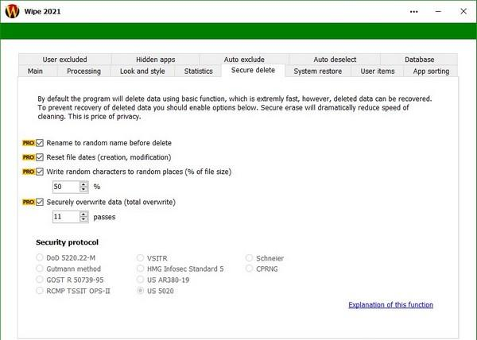The width and height of the screenshot is (477, 340).
Task: Click the Wipe 2021 logo icon
Action: [x=12, y=11]
